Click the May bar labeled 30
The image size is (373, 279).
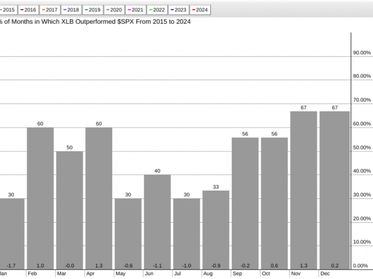128,234
